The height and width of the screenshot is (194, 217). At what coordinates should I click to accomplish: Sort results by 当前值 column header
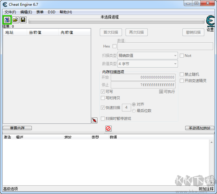coord(43,33)
